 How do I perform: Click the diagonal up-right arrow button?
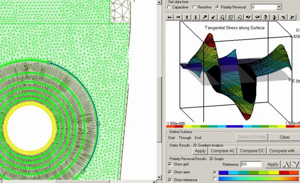point(204,17)
